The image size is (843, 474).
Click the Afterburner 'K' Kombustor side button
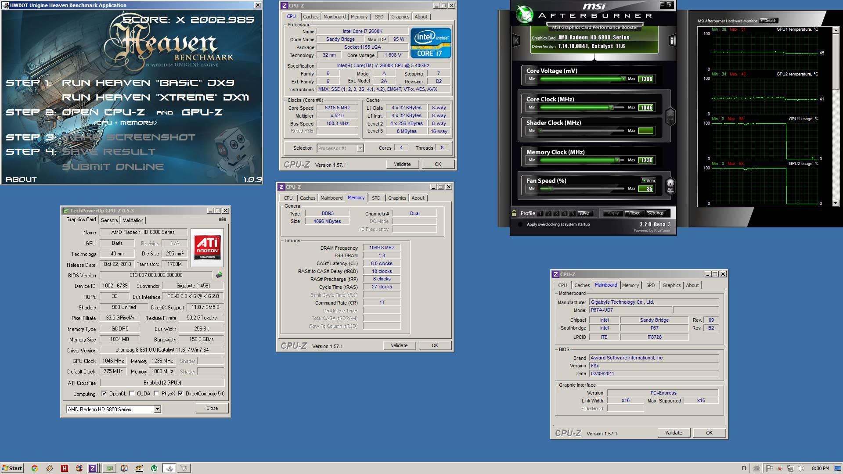[x=516, y=41]
